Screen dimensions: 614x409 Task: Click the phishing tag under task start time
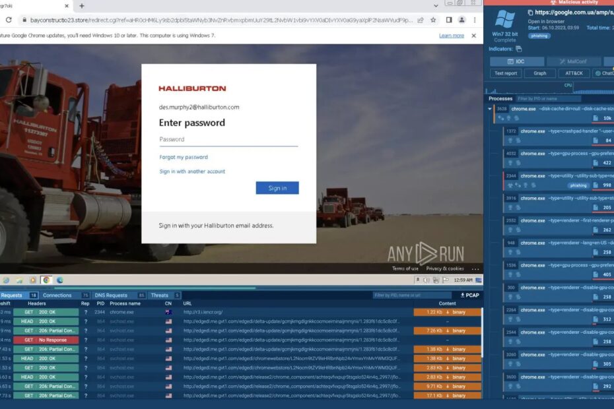click(539, 36)
